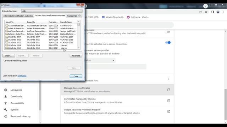Switch to Trusted Root Certification Authorities tab
The width and height of the screenshot is (227, 127).
[50, 16]
